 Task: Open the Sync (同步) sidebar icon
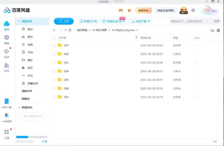pyautogui.click(x=6, y=51)
